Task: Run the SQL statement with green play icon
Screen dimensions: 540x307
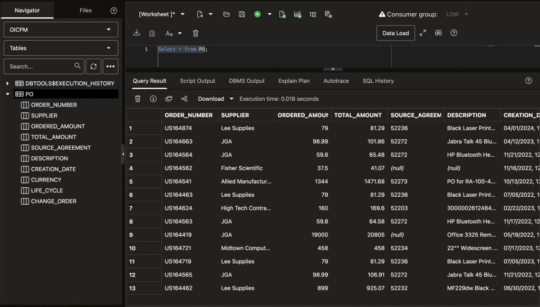Action: pyautogui.click(x=257, y=14)
